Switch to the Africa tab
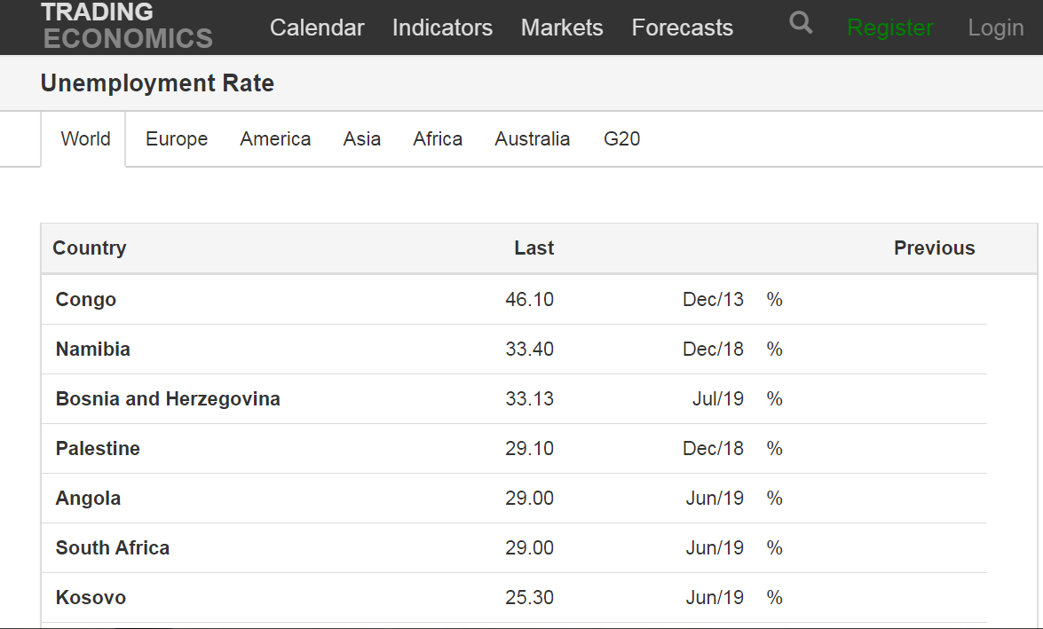Image resolution: width=1043 pixels, height=629 pixels. point(438,139)
